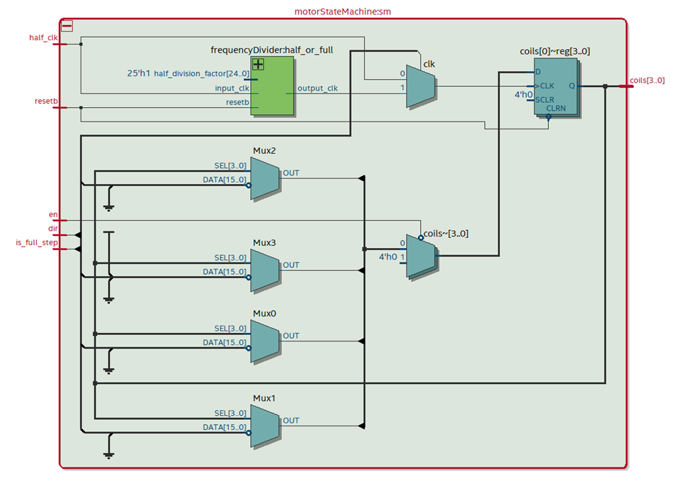Select the resetb input port
The height and width of the screenshot is (486, 677).
[x=59, y=108]
